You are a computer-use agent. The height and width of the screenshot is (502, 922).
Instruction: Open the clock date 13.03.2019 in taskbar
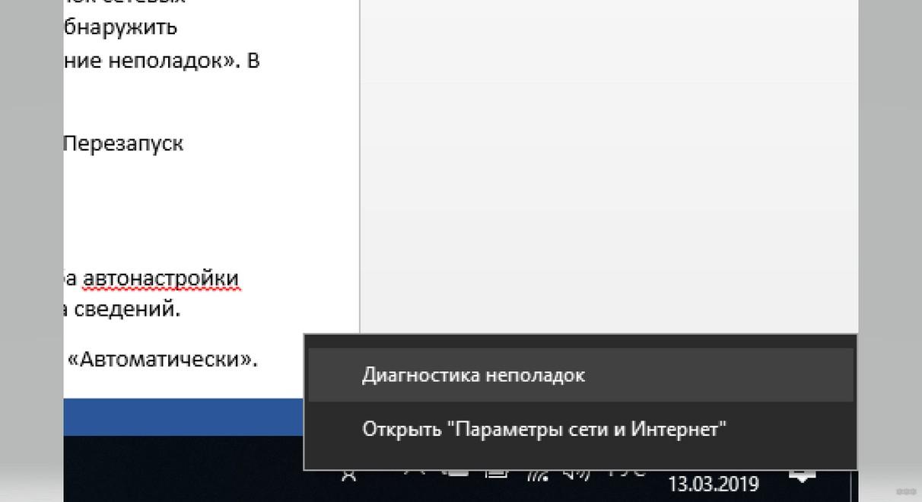(713, 484)
